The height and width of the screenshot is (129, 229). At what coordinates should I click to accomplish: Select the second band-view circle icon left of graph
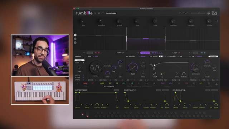click(75, 39)
